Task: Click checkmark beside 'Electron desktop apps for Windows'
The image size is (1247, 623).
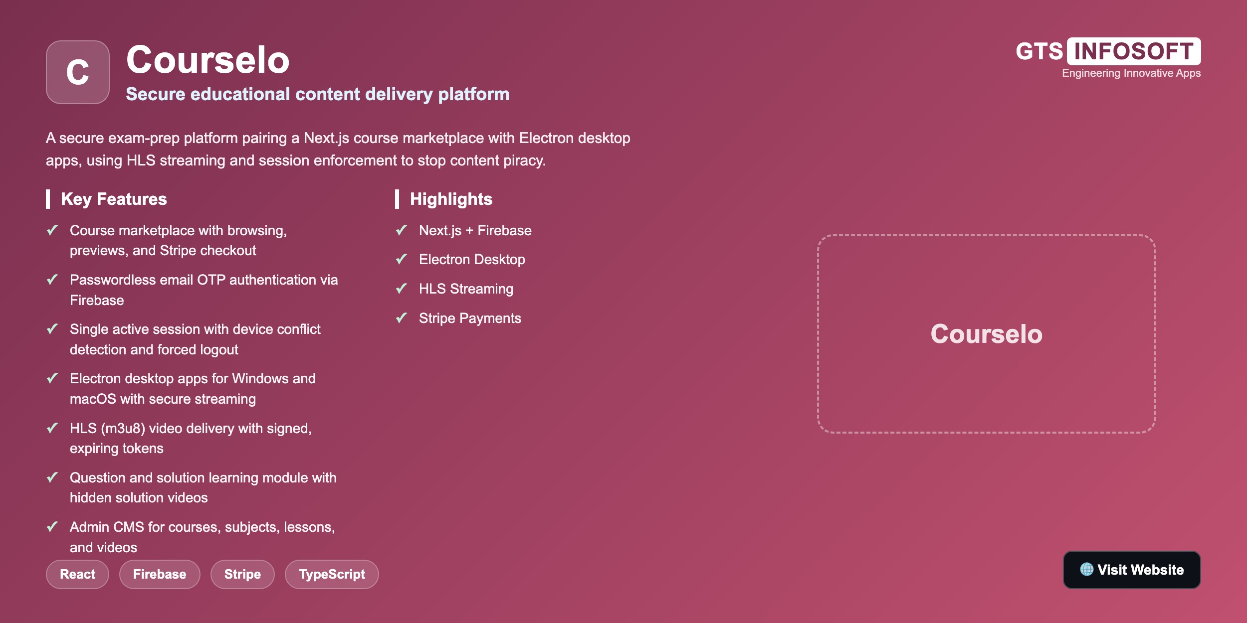Action: pos(52,378)
